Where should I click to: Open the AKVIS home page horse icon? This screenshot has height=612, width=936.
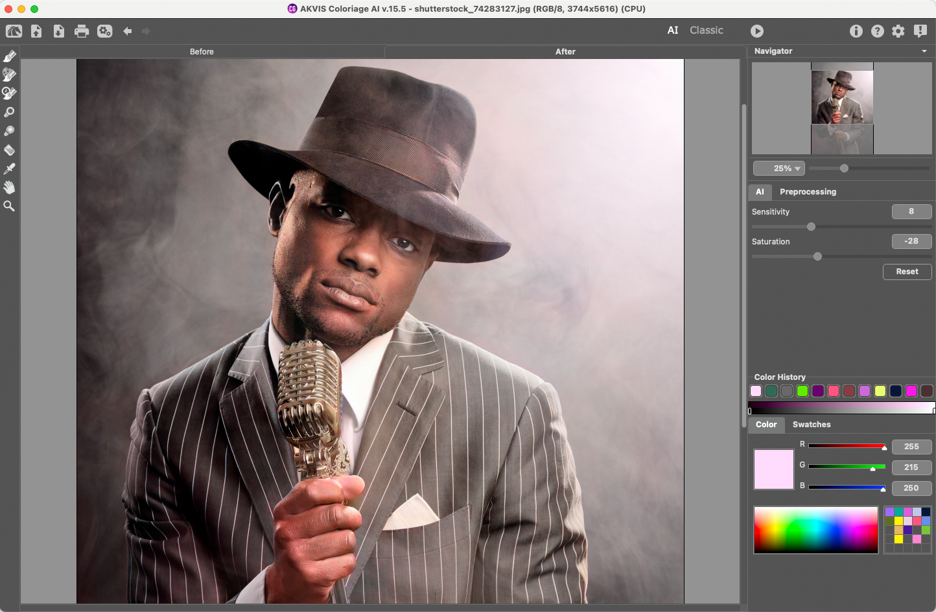[x=14, y=31]
